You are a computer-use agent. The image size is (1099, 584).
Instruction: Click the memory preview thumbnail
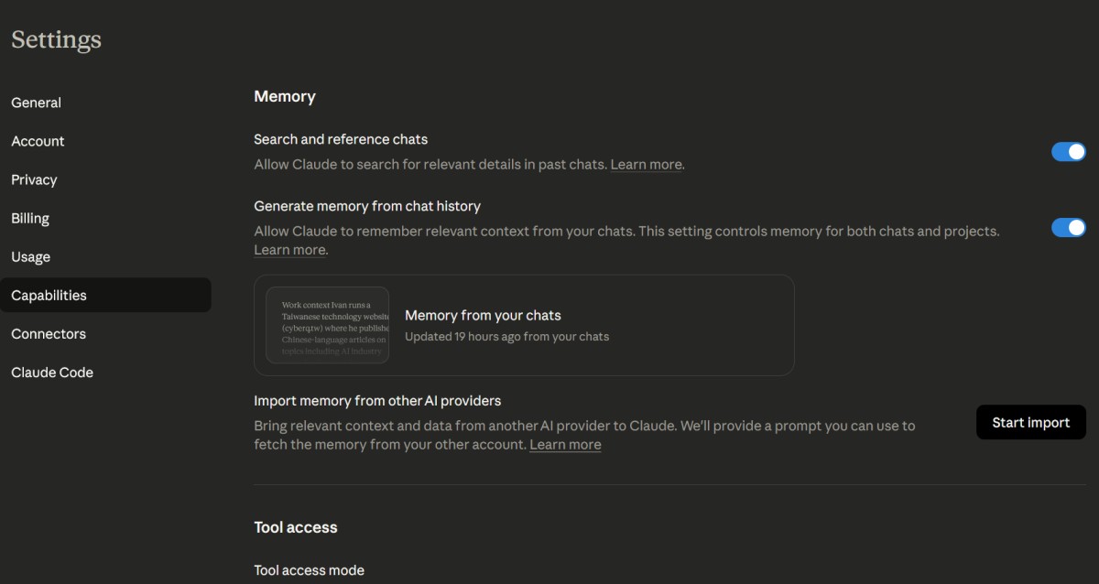tap(327, 325)
